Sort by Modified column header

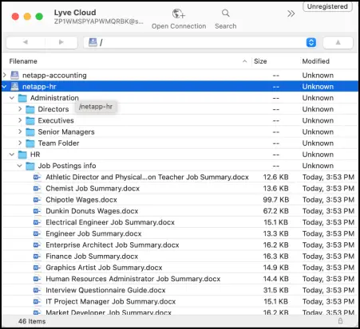tap(316, 61)
